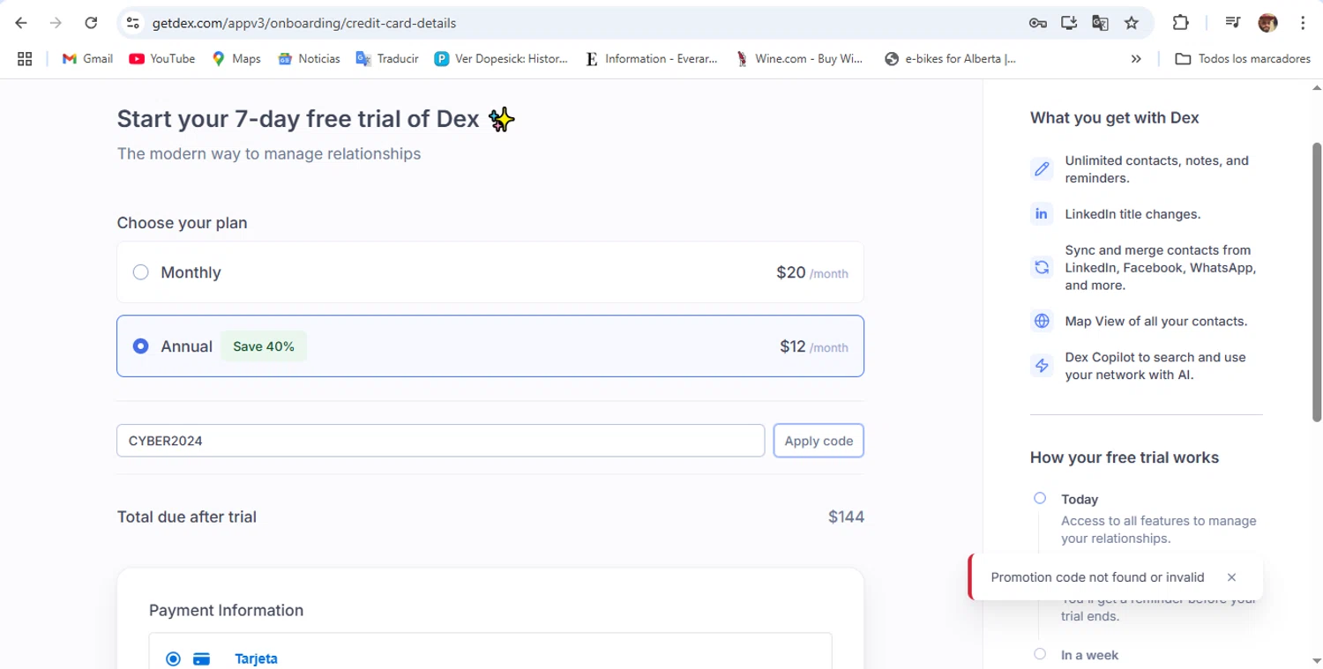Click the Total due after trial label
Screen dimensions: 1323x669
187,517
